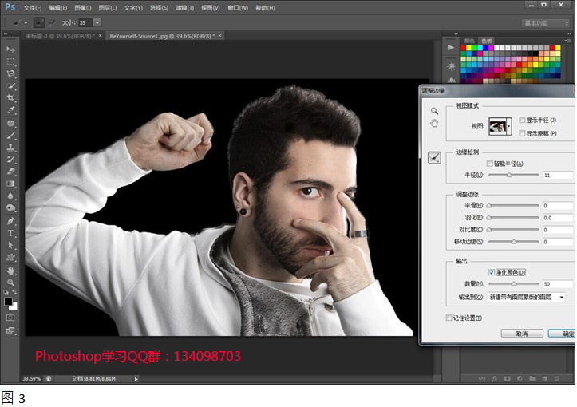Close the BeYourself-Source1.jpg tab

click(x=220, y=36)
